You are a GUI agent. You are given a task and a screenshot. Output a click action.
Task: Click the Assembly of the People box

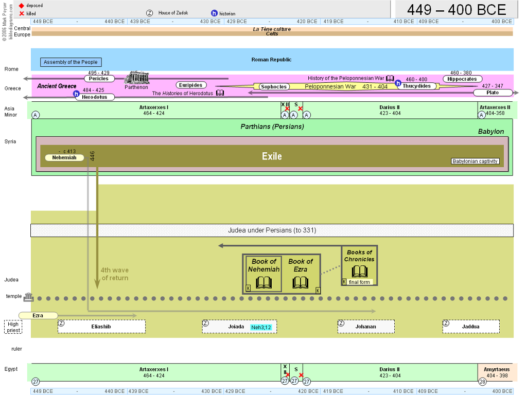71,62
